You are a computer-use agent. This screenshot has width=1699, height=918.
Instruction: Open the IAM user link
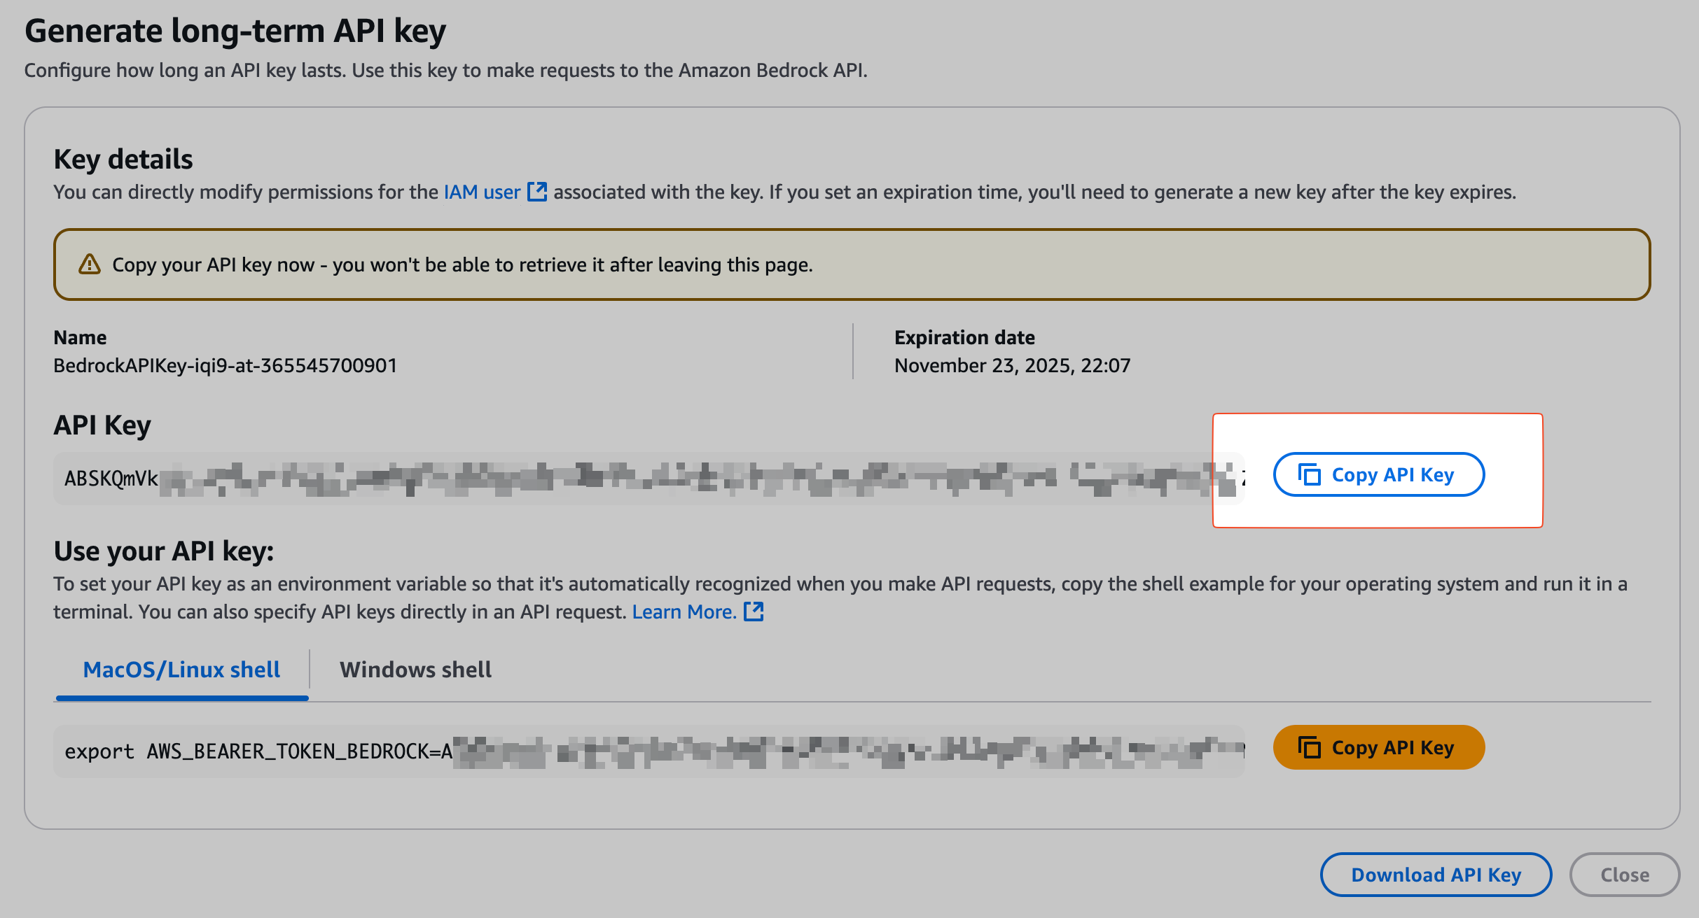481,190
